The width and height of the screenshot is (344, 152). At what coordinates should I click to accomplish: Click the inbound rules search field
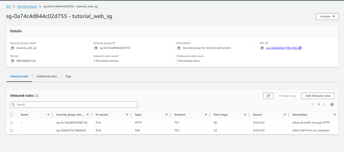click(x=74, y=104)
